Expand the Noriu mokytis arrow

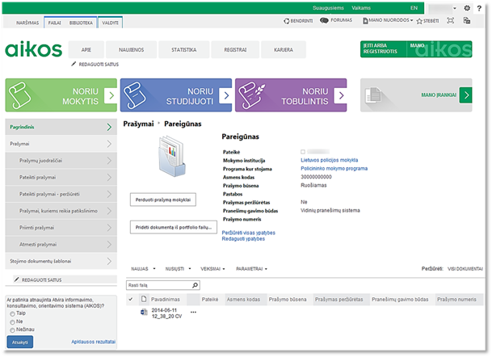(x=111, y=95)
